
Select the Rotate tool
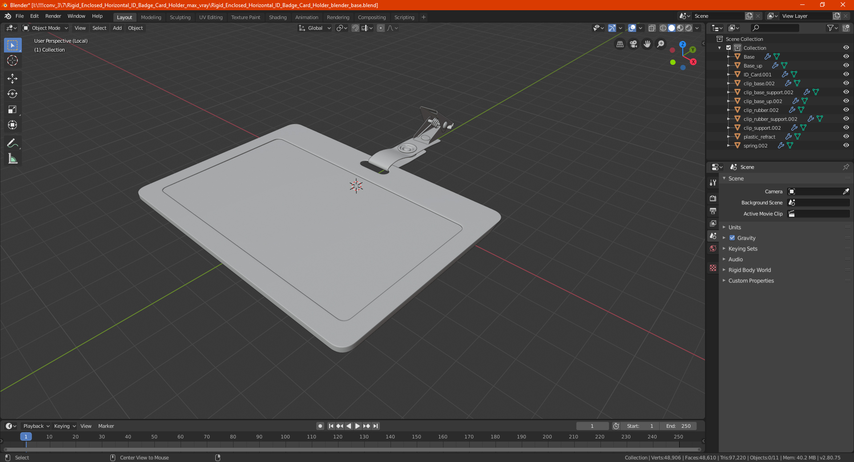tap(12, 94)
